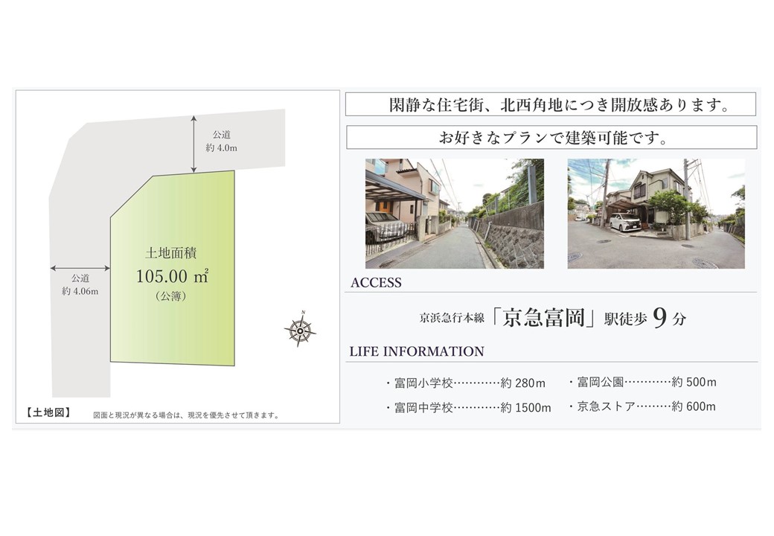Image resolution: width=774 pixels, height=536 pixels.
Task: Open the narrow street photo with stone wall
Action: click(454, 214)
